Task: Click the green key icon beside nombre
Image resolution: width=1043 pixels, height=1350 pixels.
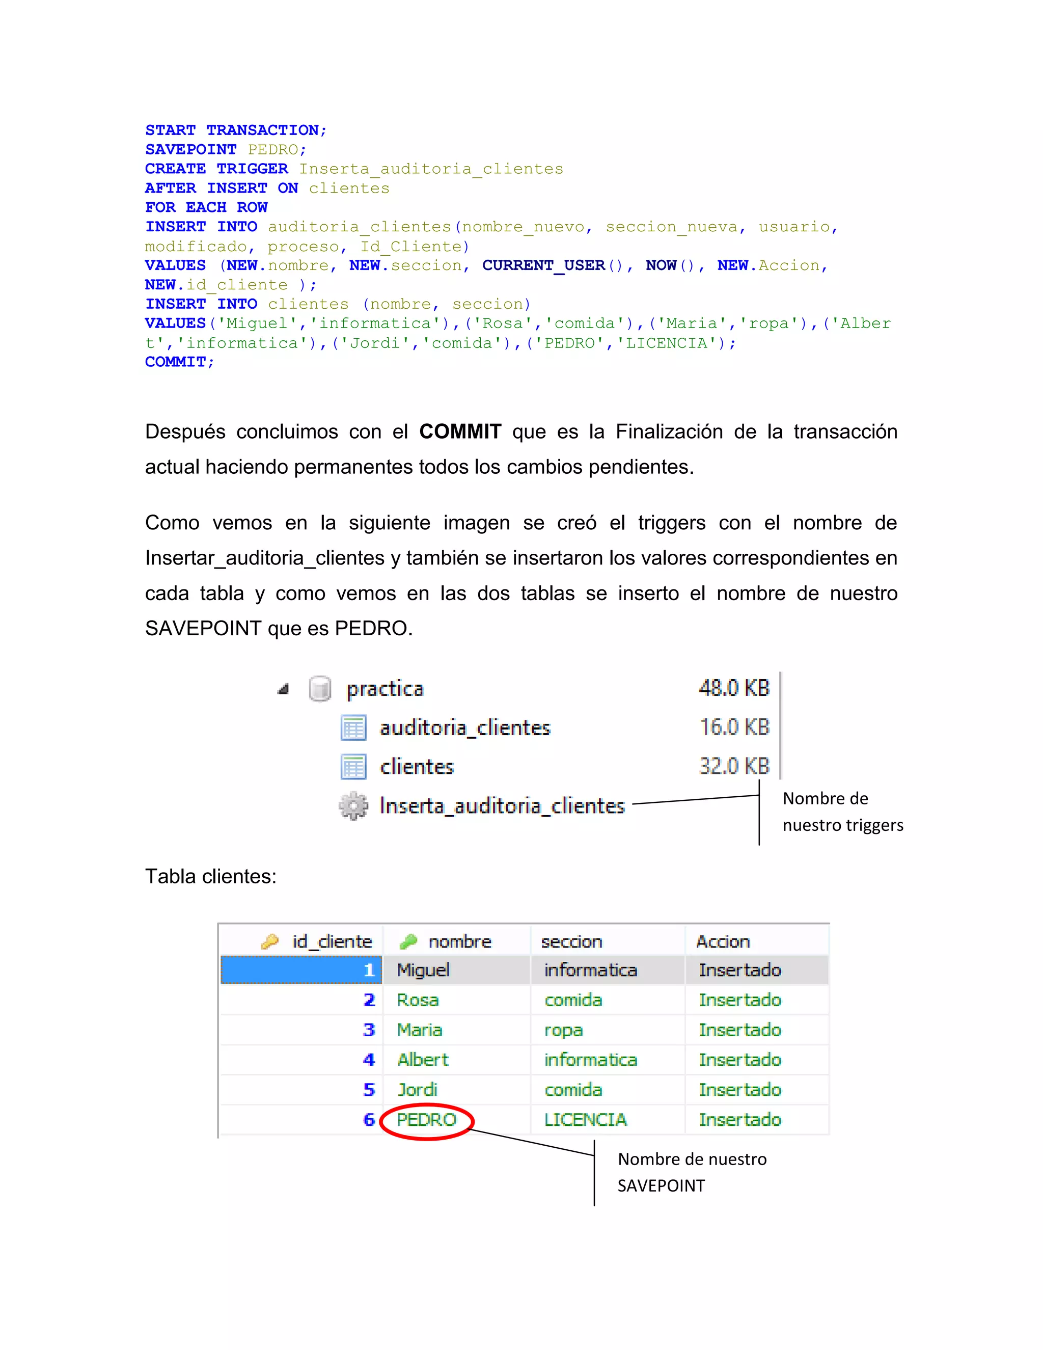Action: (x=408, y=941)
